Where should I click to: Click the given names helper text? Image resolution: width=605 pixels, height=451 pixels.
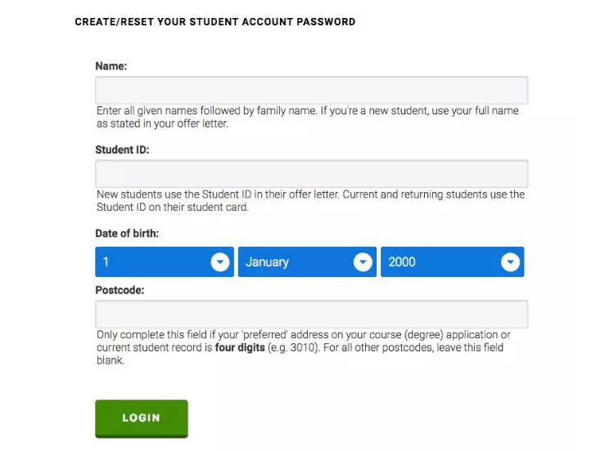(x=307, y=117)
